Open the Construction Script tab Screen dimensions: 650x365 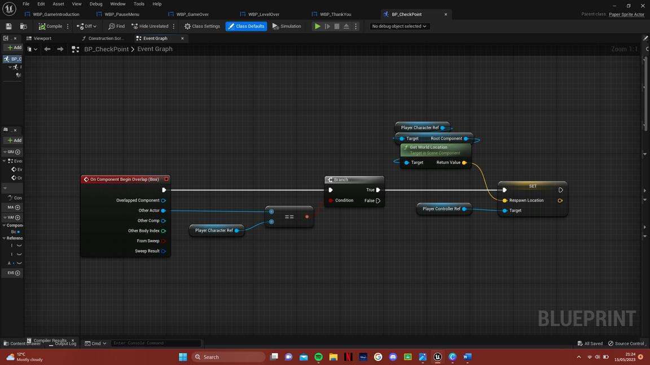tap(106, 38)
